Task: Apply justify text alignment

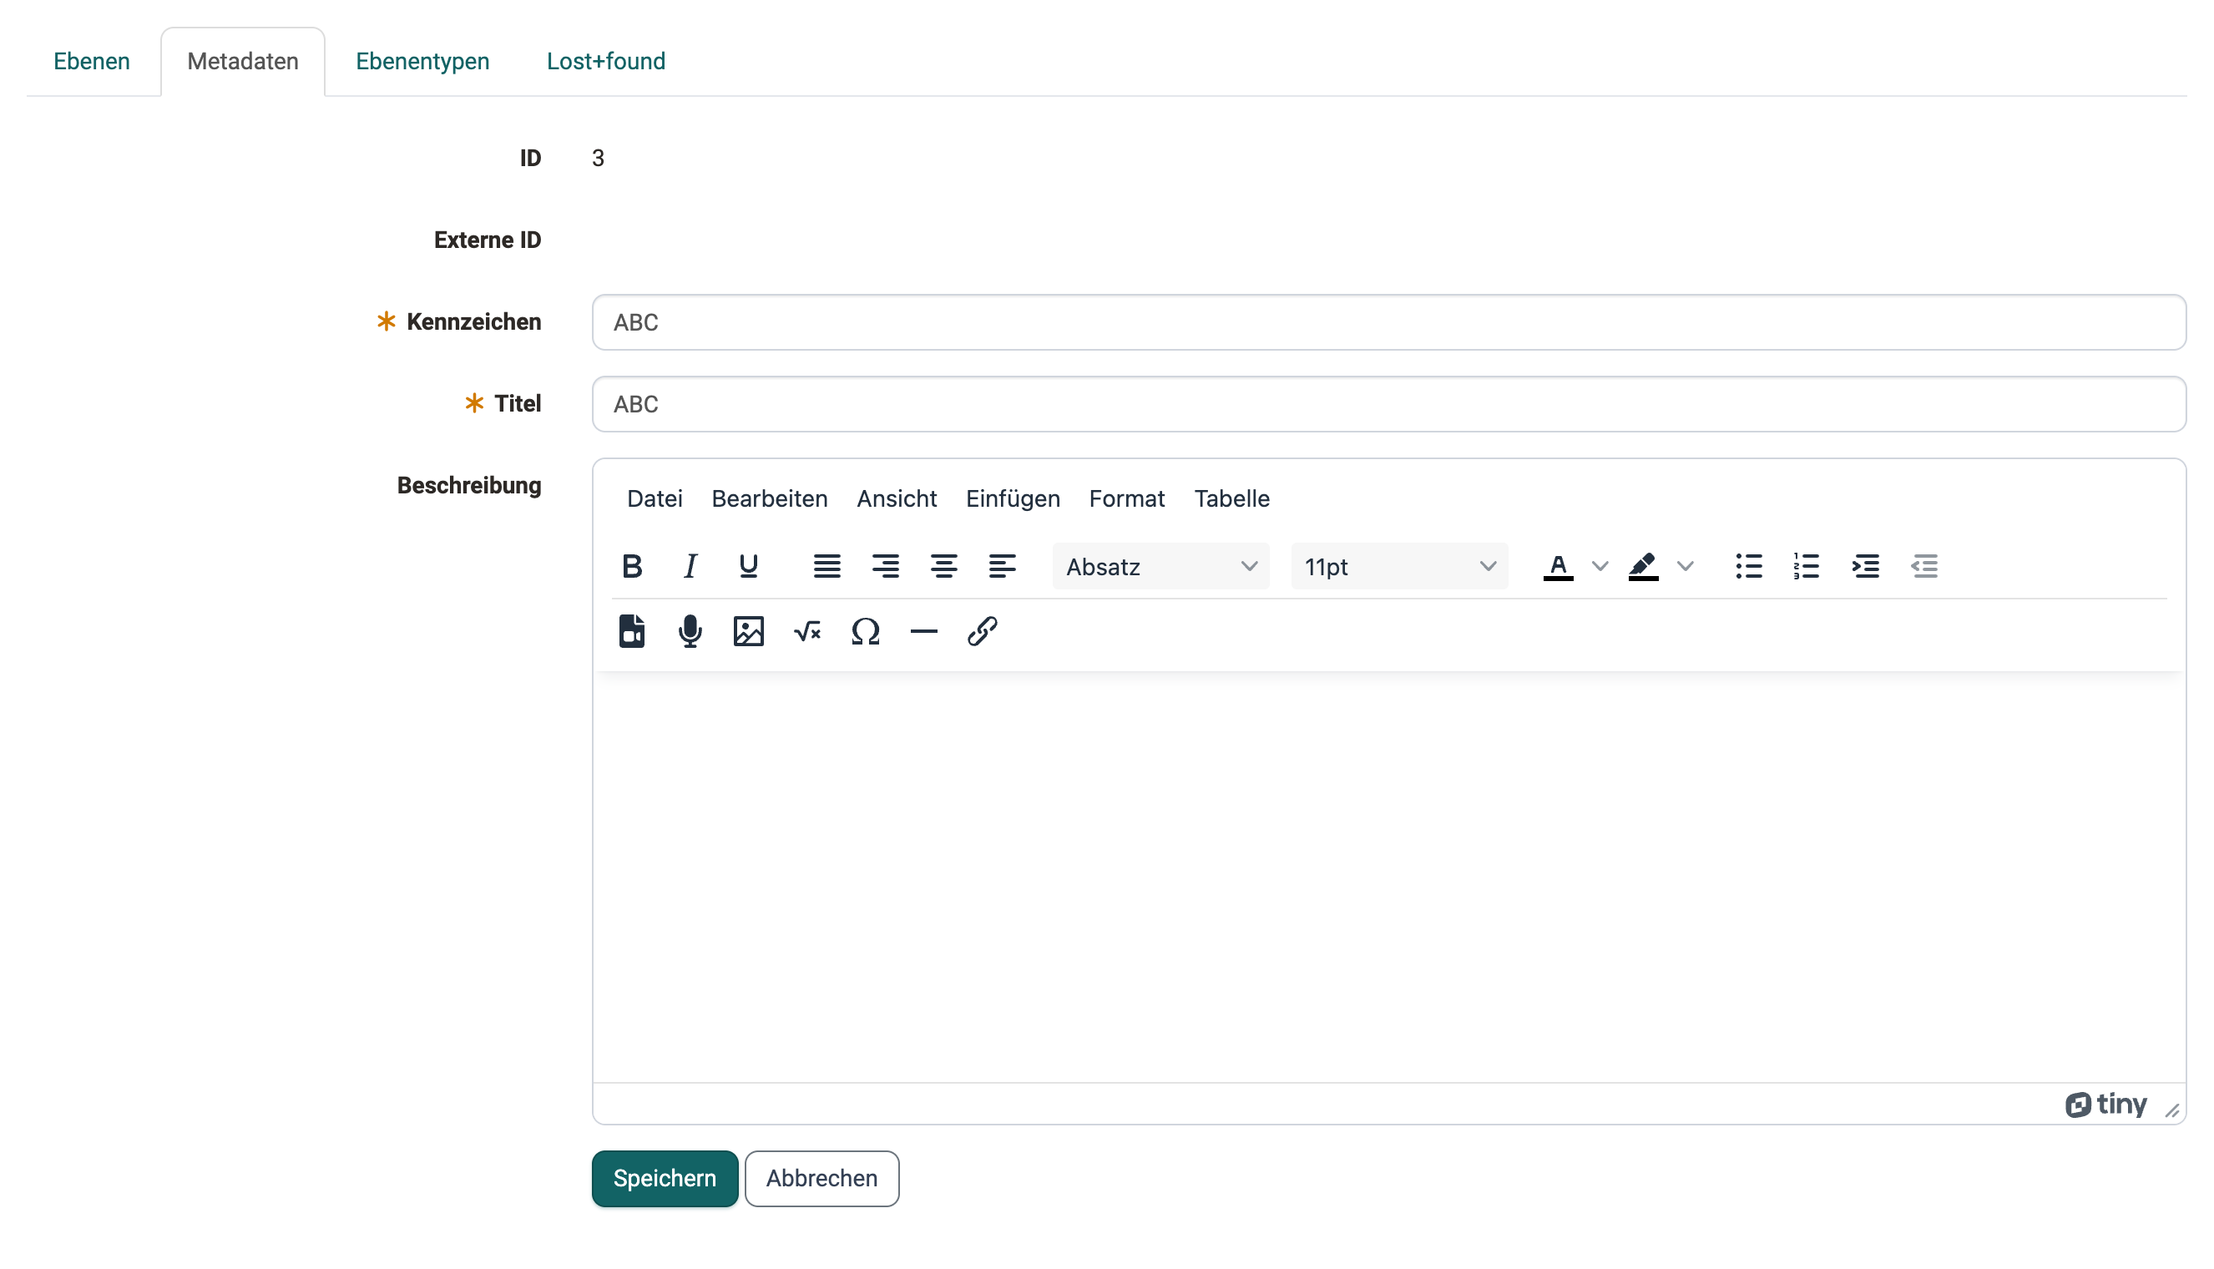Action: 826,567
